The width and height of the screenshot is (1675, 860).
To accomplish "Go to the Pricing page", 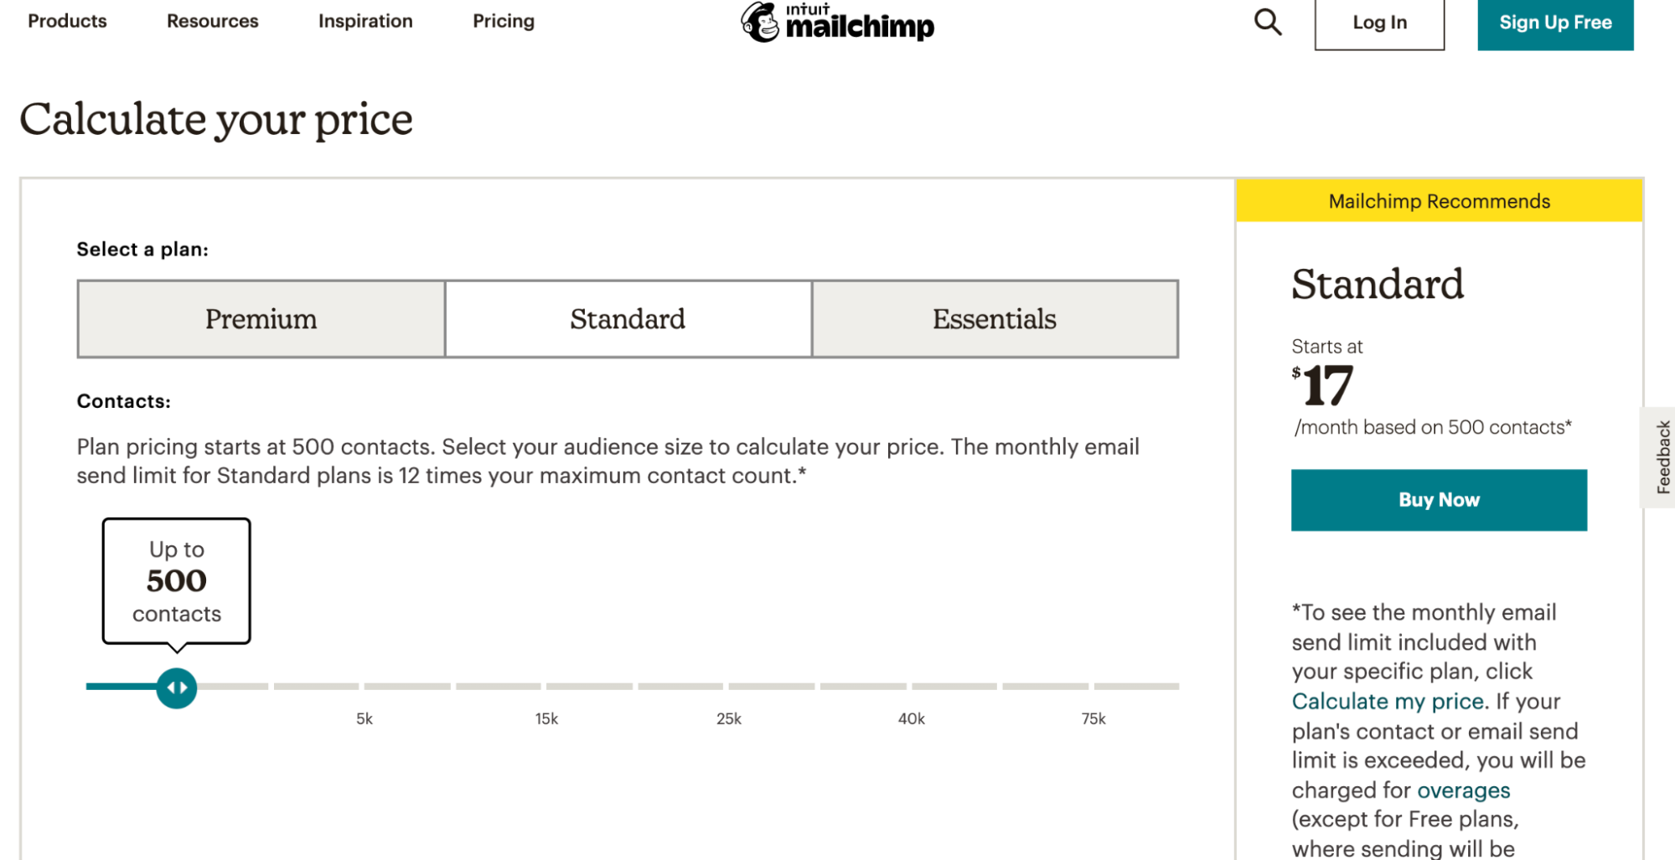I will (x=504, y=21).
